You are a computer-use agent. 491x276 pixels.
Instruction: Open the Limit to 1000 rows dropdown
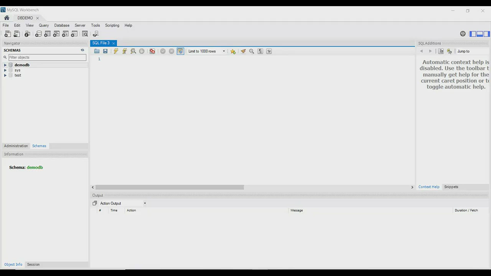click(x=207, y=51)
